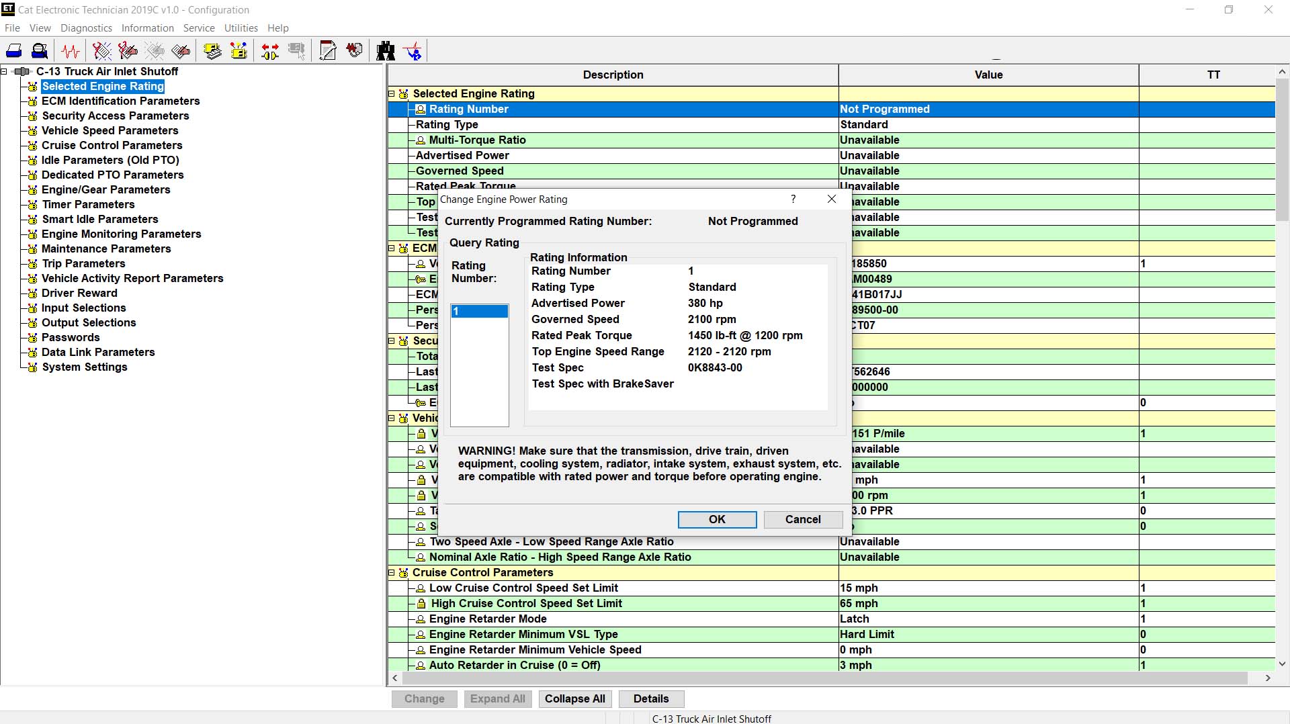This screenshot has width=1290, height=724.
Task: Click OK in Change Engine Power Rating dialog
Action: pyautogui.click(x=716, y=519)
